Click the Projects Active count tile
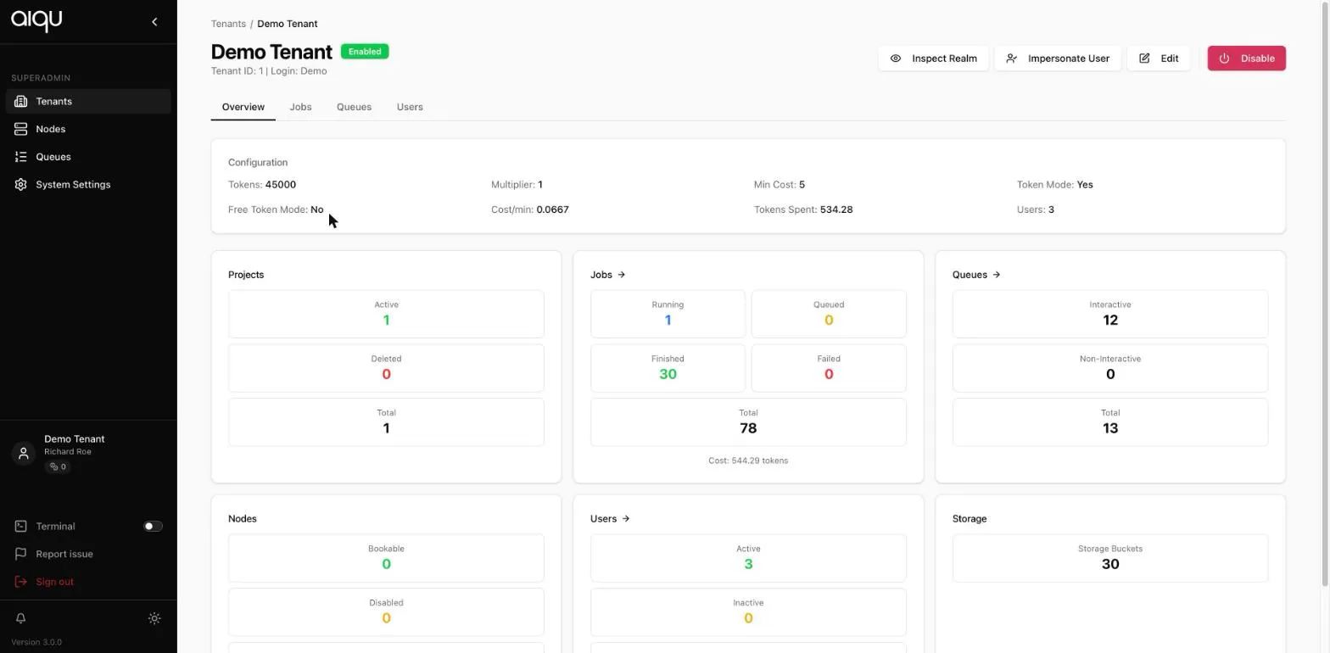1330x653 pixels. pos(386,314)
